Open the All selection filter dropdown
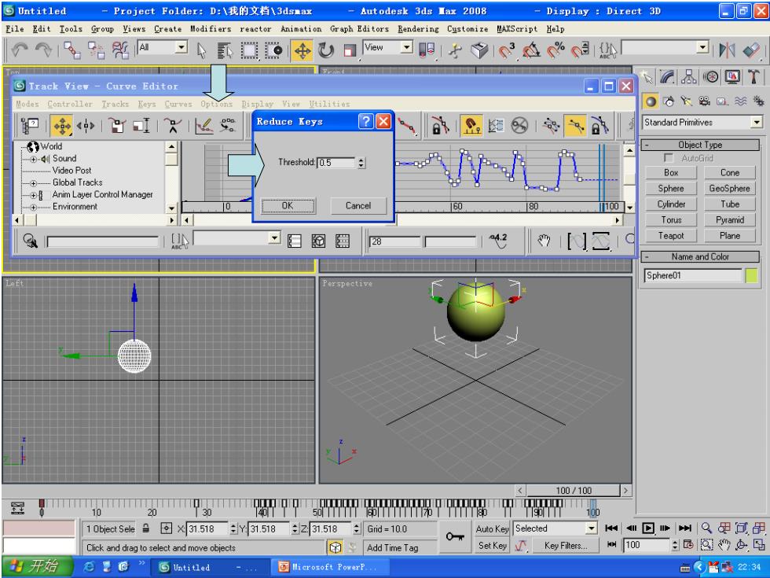This screenshot has width=770, height=578. click(x=182, y=47)
